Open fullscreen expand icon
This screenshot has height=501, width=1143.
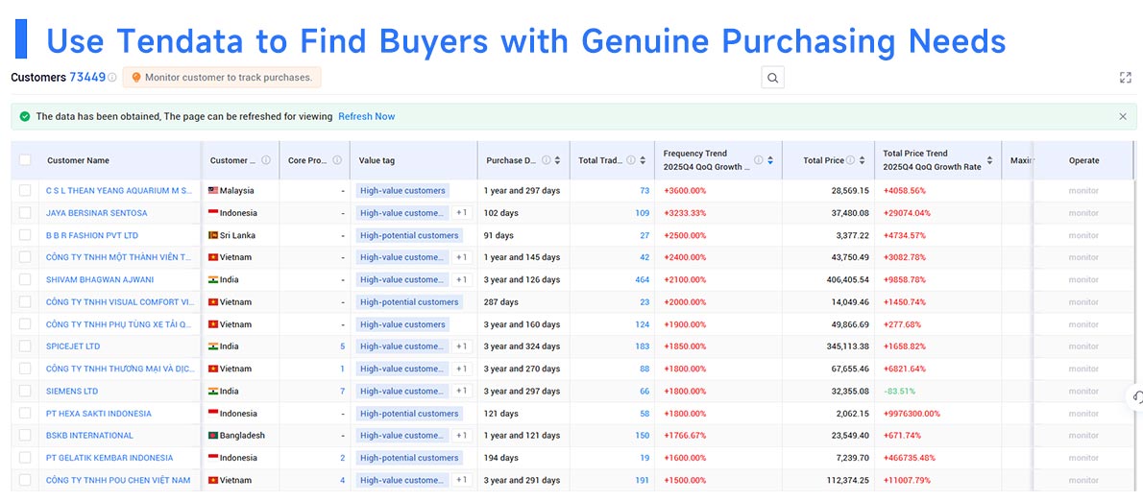point(1126,77)
